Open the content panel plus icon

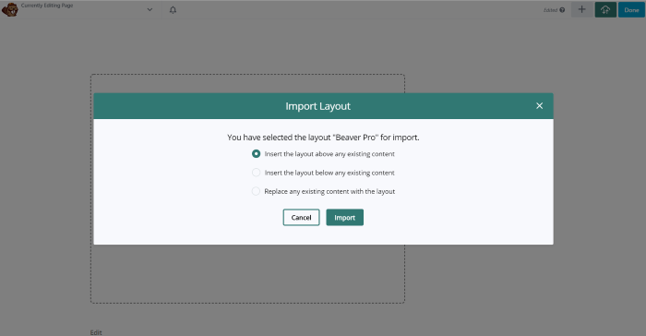(x=581, y=9)
